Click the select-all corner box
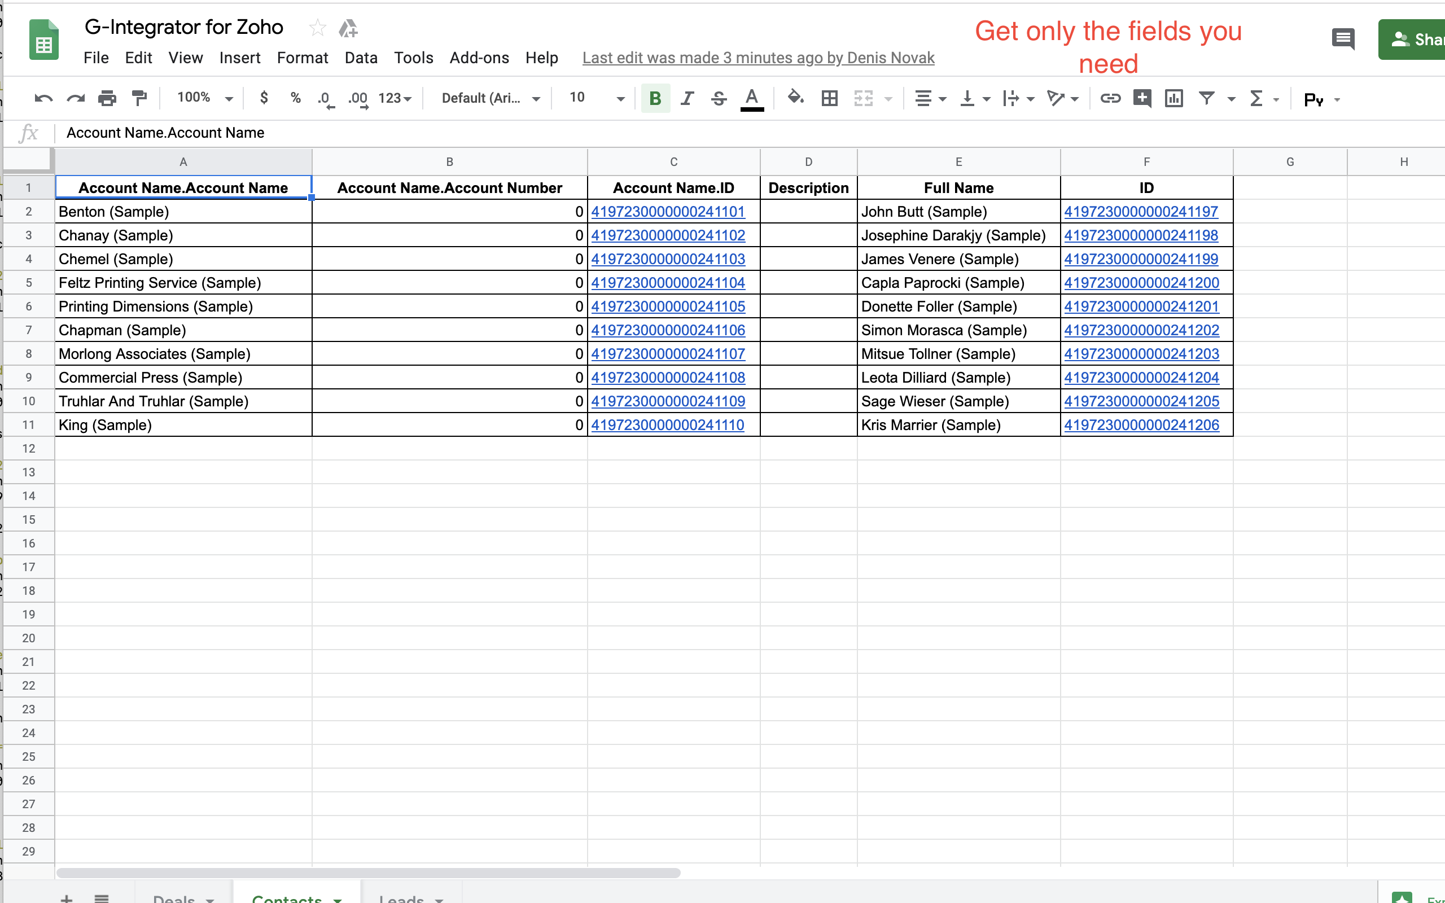This screenshot has width=1445, height=903. coord(29,161)
